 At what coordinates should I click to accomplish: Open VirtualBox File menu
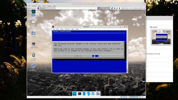click(x=29, y=6)
